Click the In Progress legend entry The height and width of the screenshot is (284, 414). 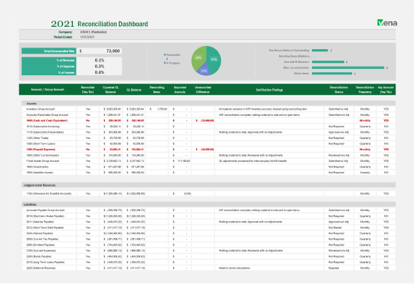172,63
